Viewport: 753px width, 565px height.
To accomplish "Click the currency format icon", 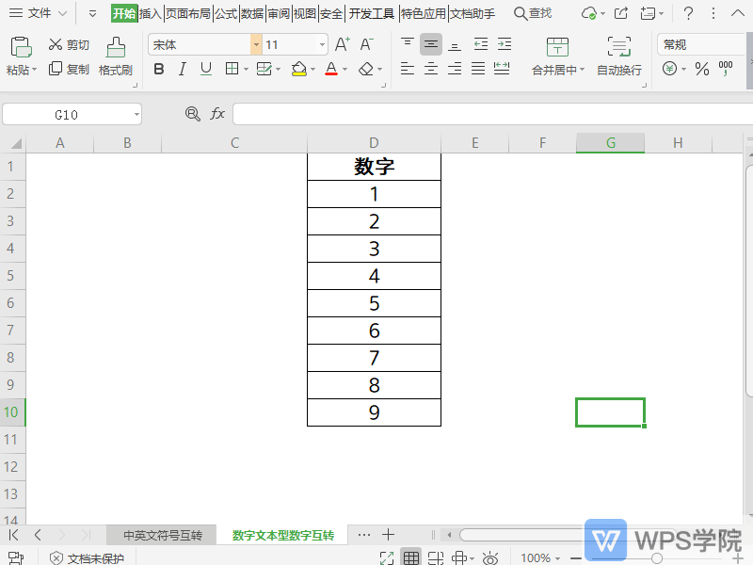I will 669,69.
